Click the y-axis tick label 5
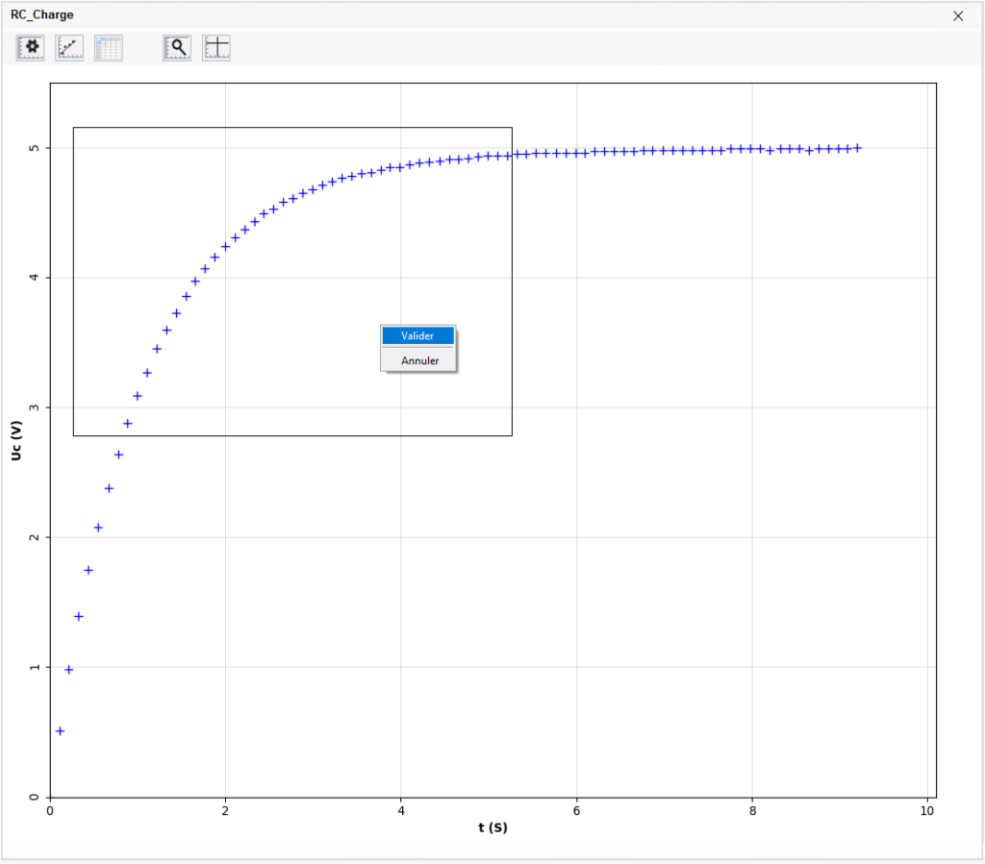Image resolution: width=985 pixels, height=864 pixels. [34, 148]
